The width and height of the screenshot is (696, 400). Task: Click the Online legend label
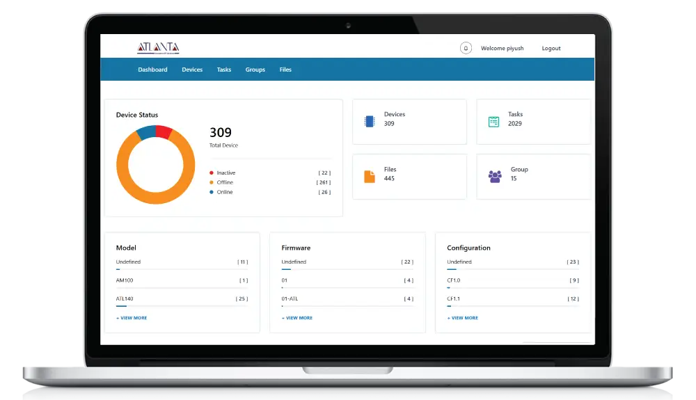225,192
